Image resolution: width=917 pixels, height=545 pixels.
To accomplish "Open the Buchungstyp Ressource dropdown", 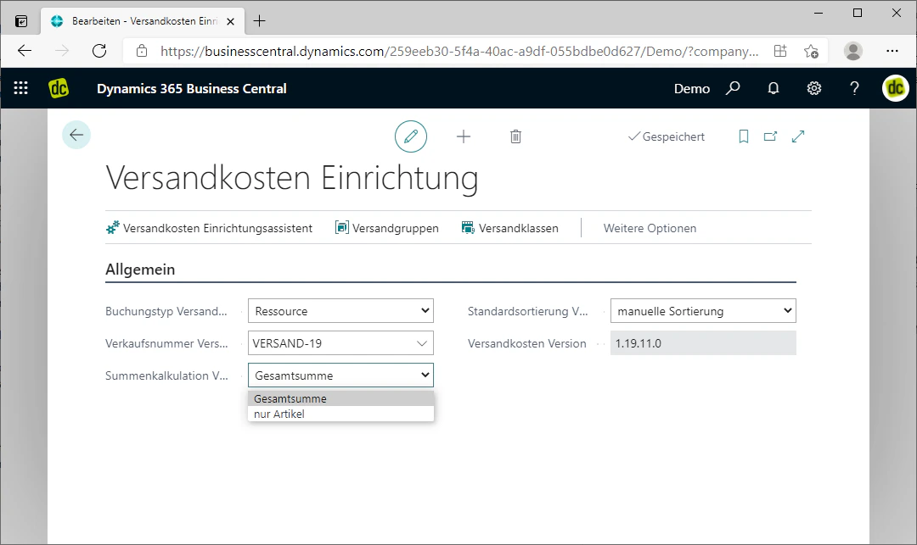I will coord(340,311).
